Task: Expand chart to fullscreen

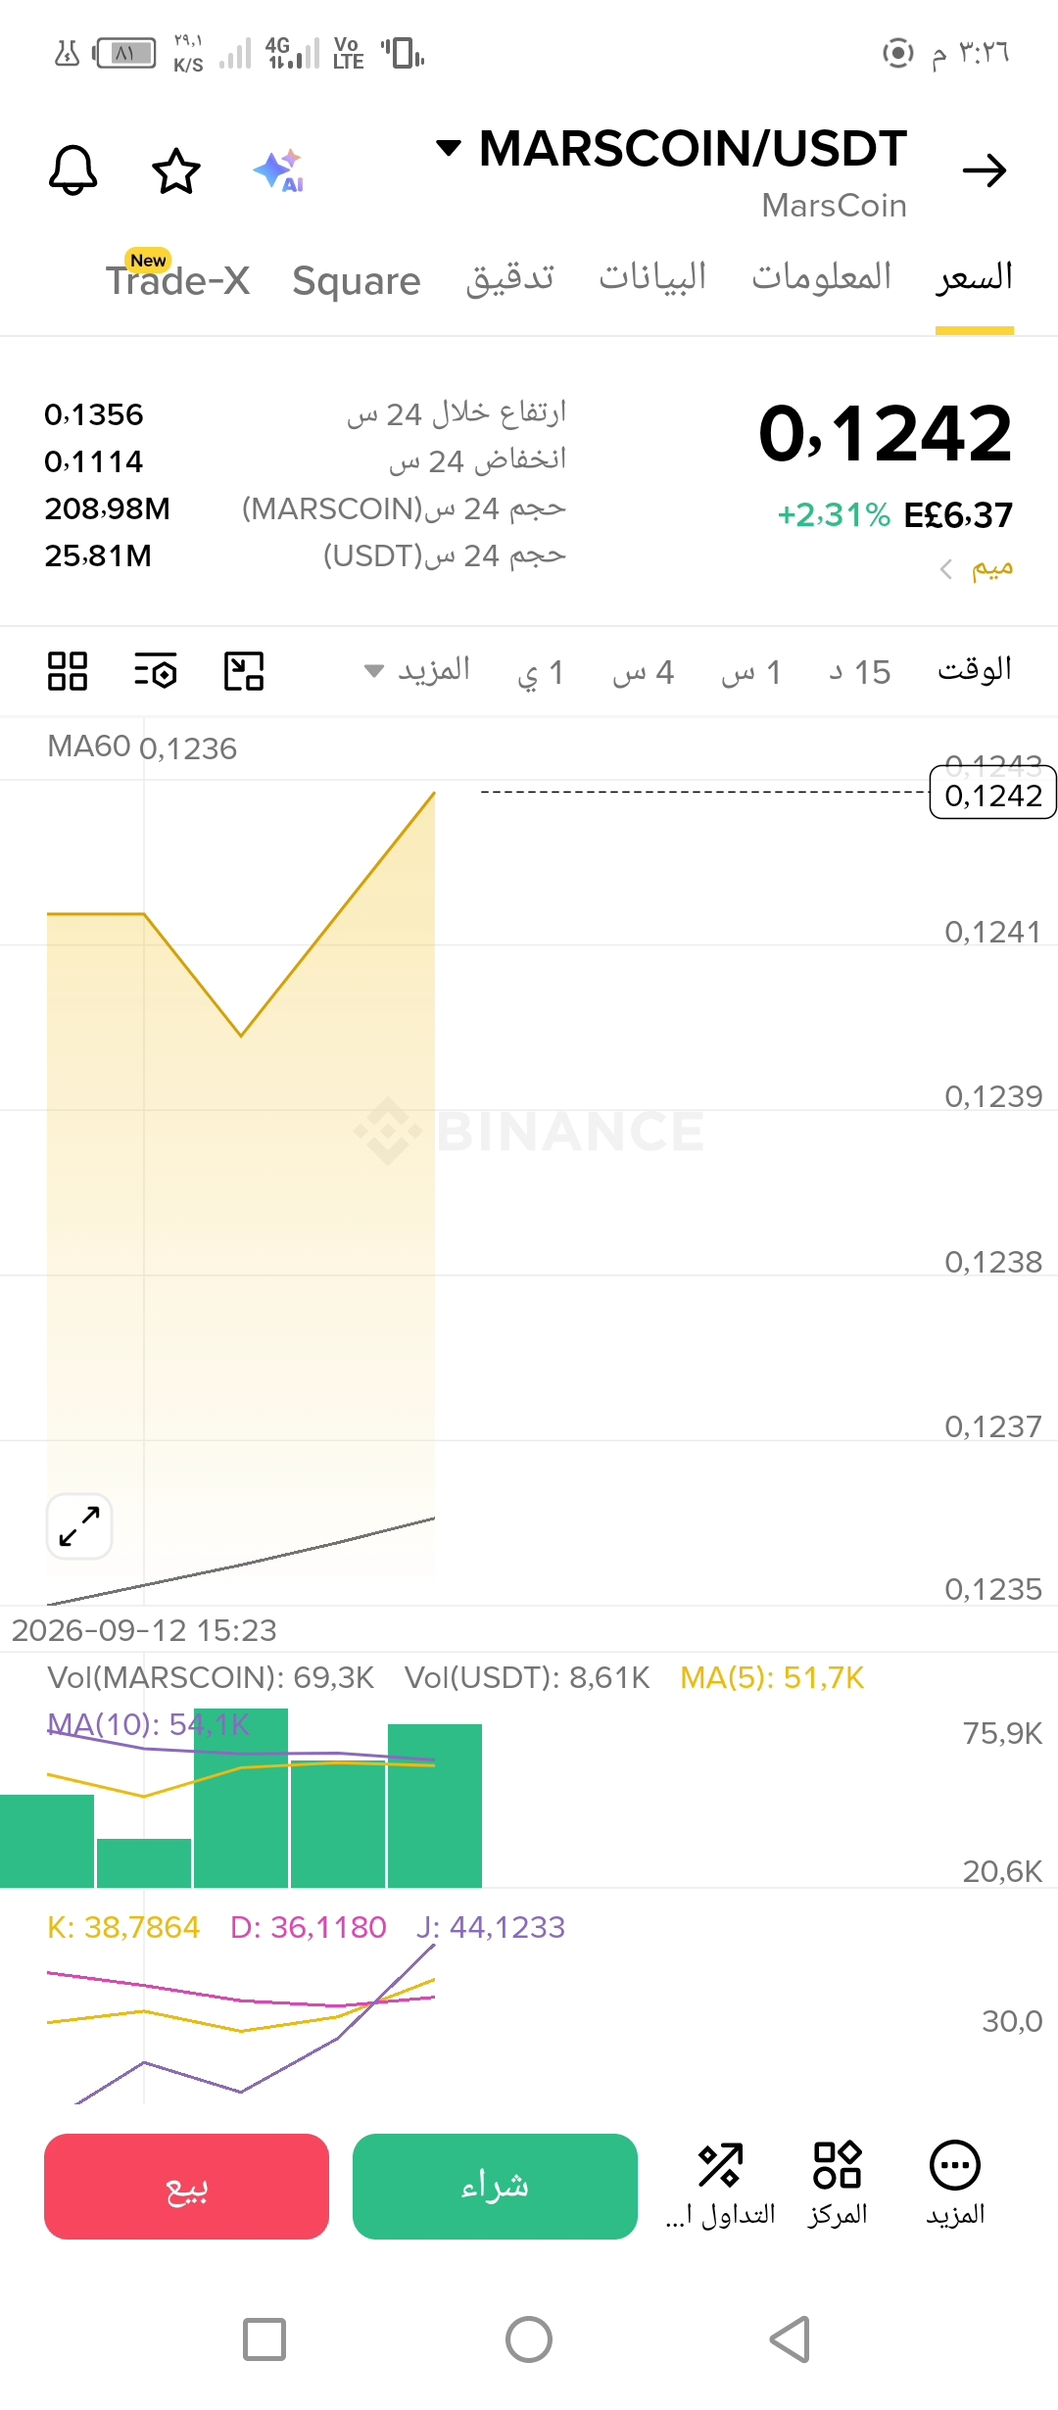Action: click(79, 1526)
